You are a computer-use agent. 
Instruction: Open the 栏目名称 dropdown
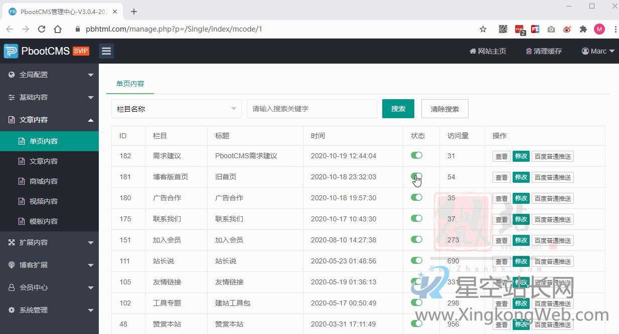[176, 109]
